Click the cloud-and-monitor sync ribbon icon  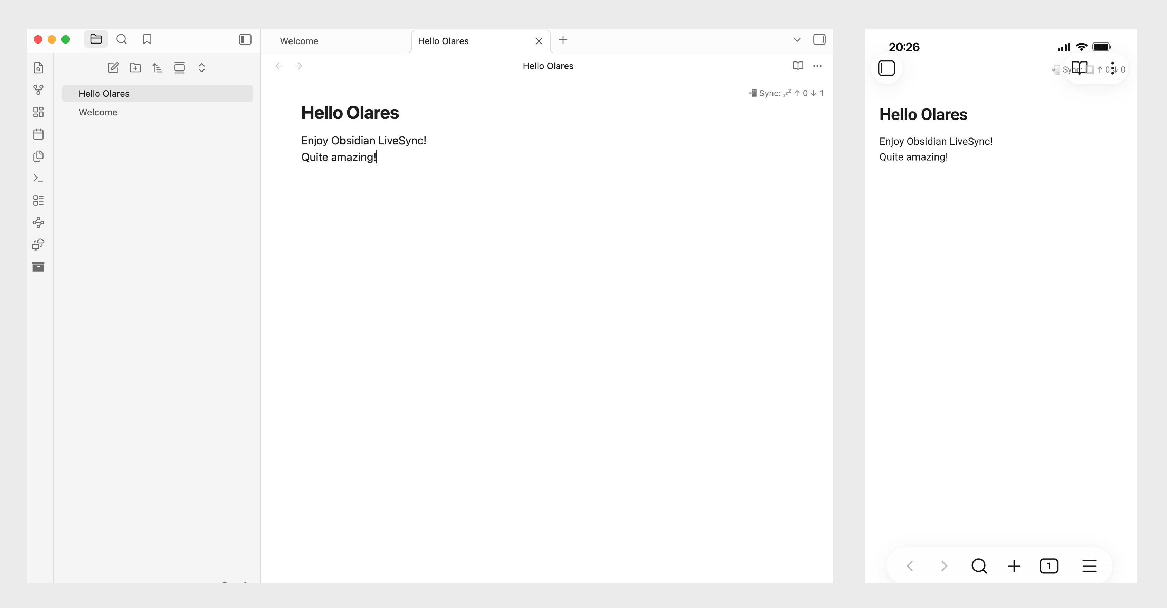click(38, 245)
